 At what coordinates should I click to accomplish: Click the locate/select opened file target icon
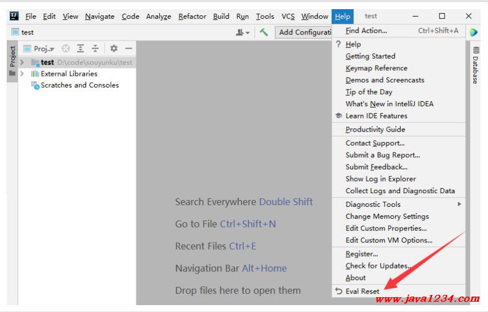[x=66, y=49]
